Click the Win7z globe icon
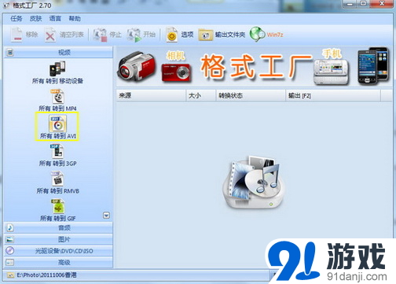This screenshot has width=396, height=284. point(257,35)
